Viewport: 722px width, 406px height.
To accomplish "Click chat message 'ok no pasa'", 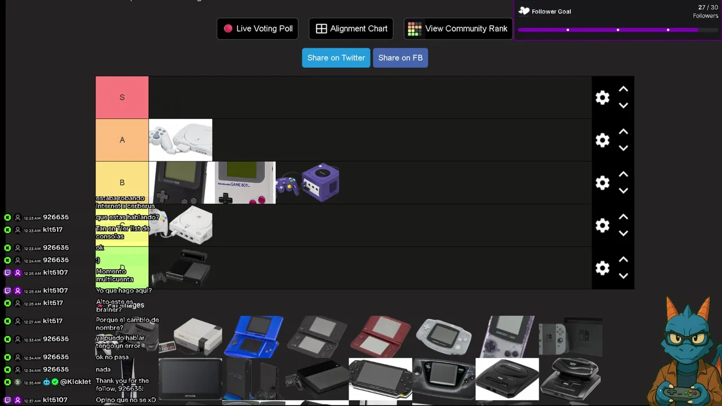I will tap(112, 358).
